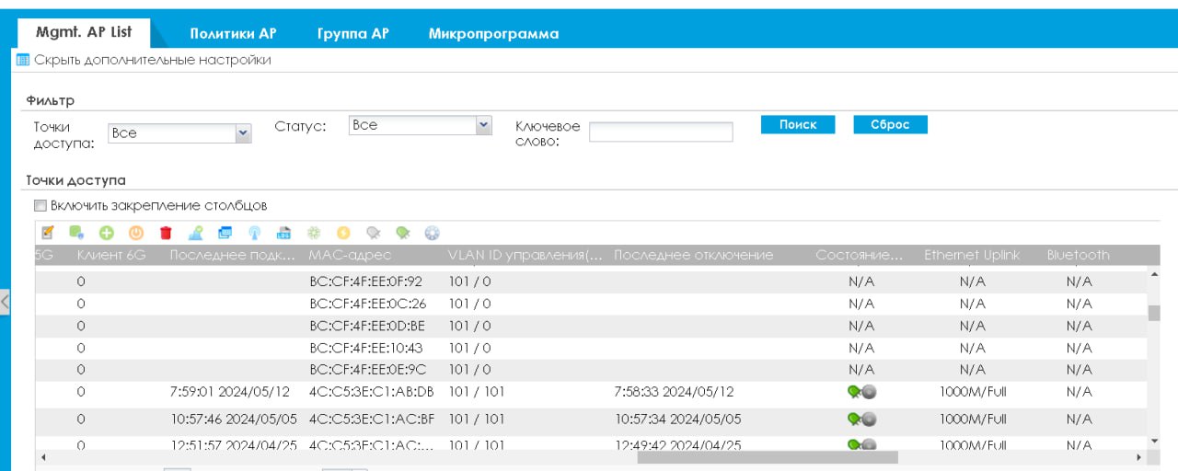Select MAC cell BC:CF:4F:EE:0F:92
Screen dimensions: 1178x471
365,281
